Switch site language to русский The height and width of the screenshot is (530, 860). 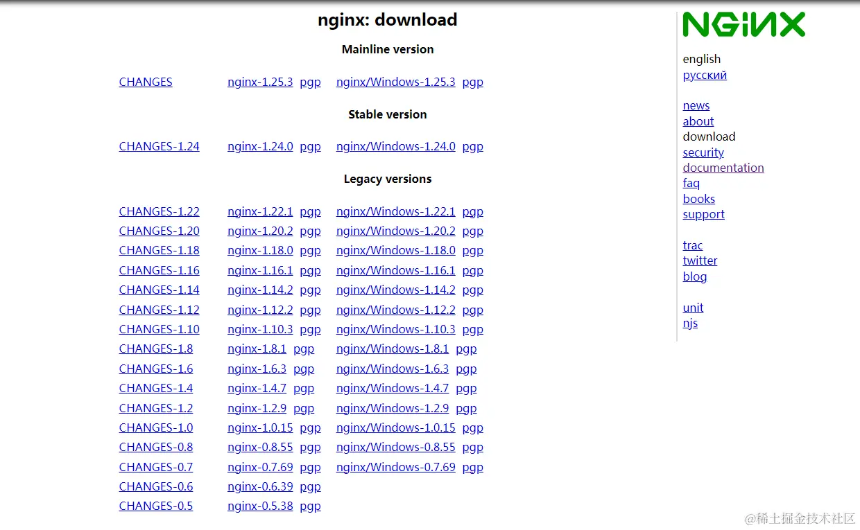coord(705,75)
